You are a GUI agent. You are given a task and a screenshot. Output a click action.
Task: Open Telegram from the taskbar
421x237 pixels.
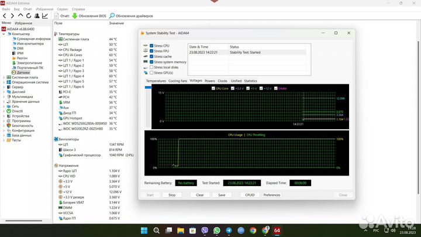pyautogui.click(x=229, y=231)
